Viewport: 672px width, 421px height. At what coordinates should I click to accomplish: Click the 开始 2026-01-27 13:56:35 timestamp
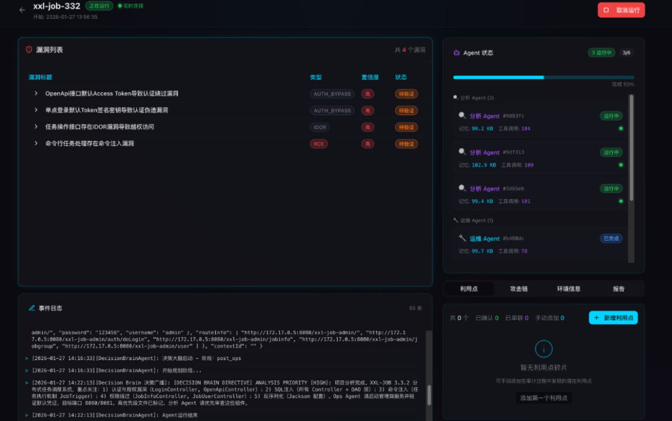[65, 17]
